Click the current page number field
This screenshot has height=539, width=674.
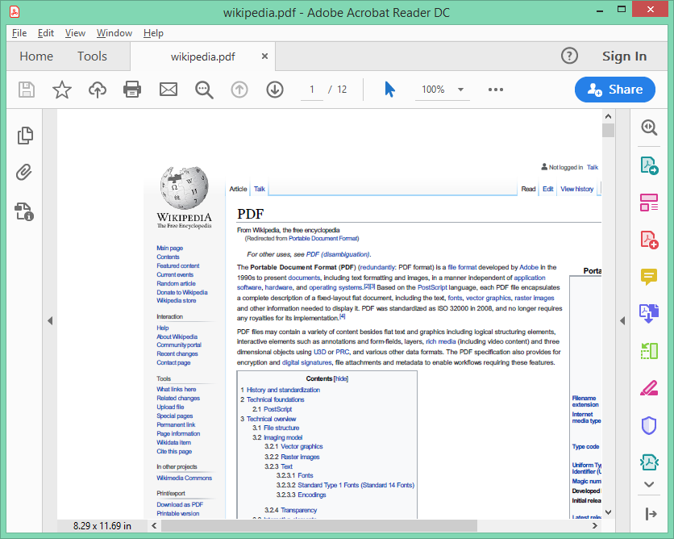[x=312, y=90]
